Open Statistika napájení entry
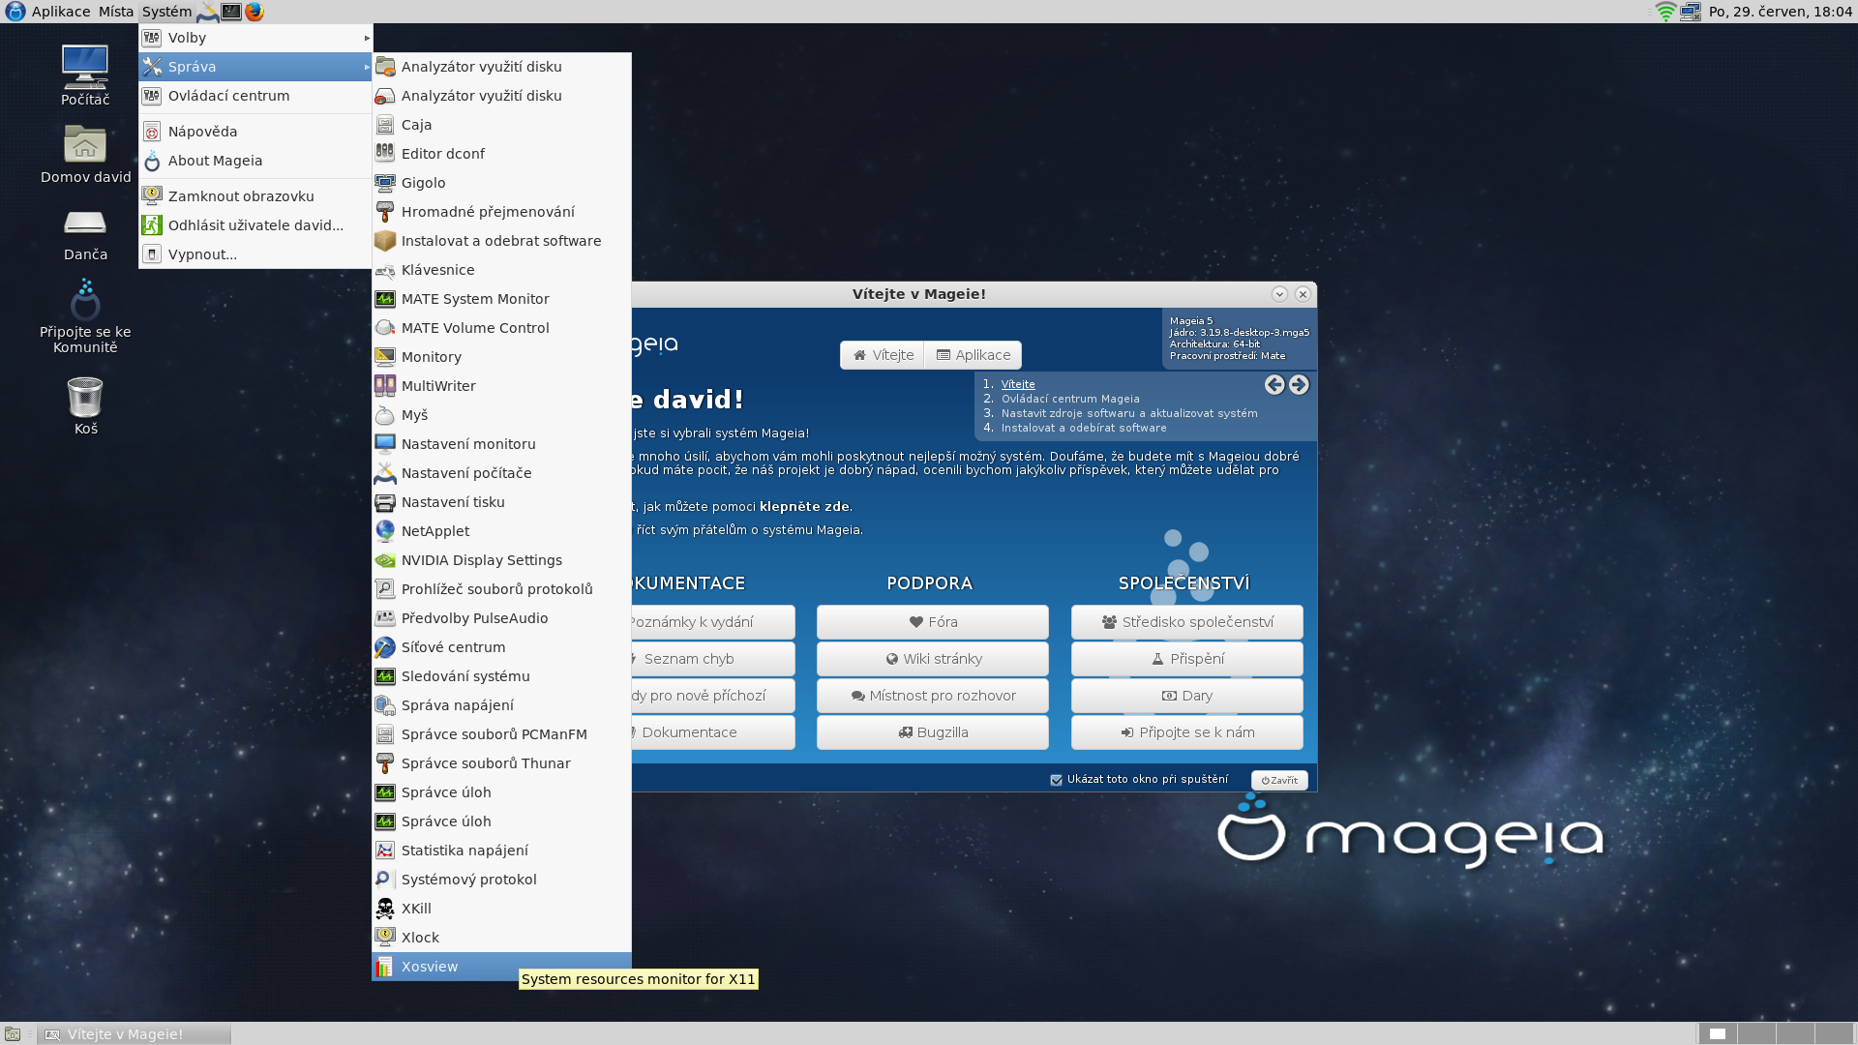 pyautogui.click(x=501, y=851)
